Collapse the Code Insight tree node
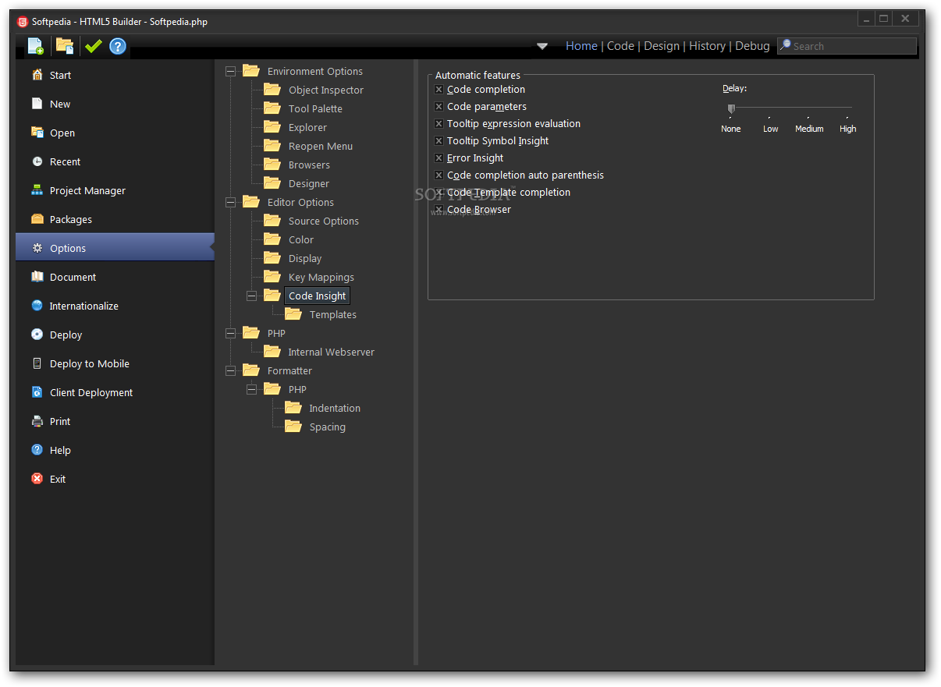Viewport: 941px width, 687px height. (x=251, y=296)
